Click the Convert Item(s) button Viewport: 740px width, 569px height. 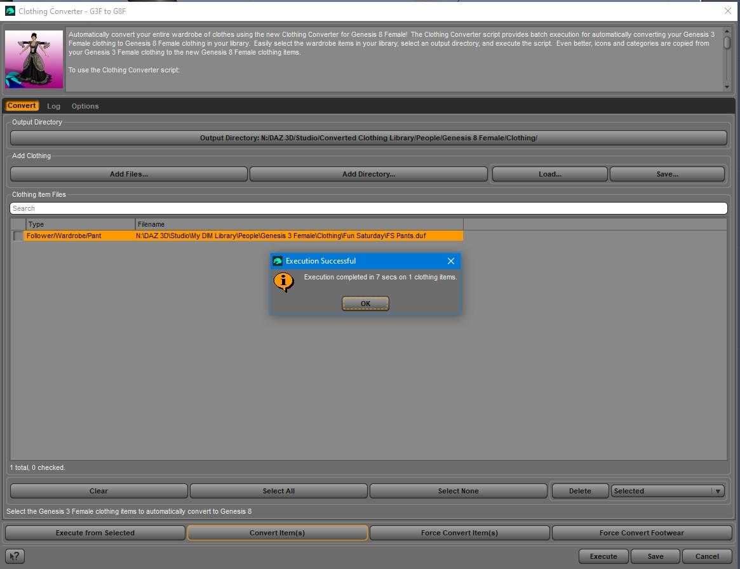point(277,533)
